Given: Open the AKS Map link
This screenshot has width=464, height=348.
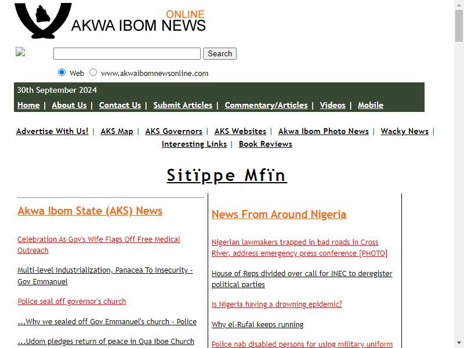Looking at the screenshot, I should click(117, 131).
